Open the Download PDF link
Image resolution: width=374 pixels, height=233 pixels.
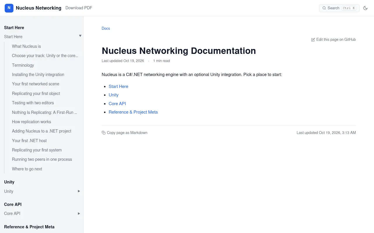click(79, 8)
